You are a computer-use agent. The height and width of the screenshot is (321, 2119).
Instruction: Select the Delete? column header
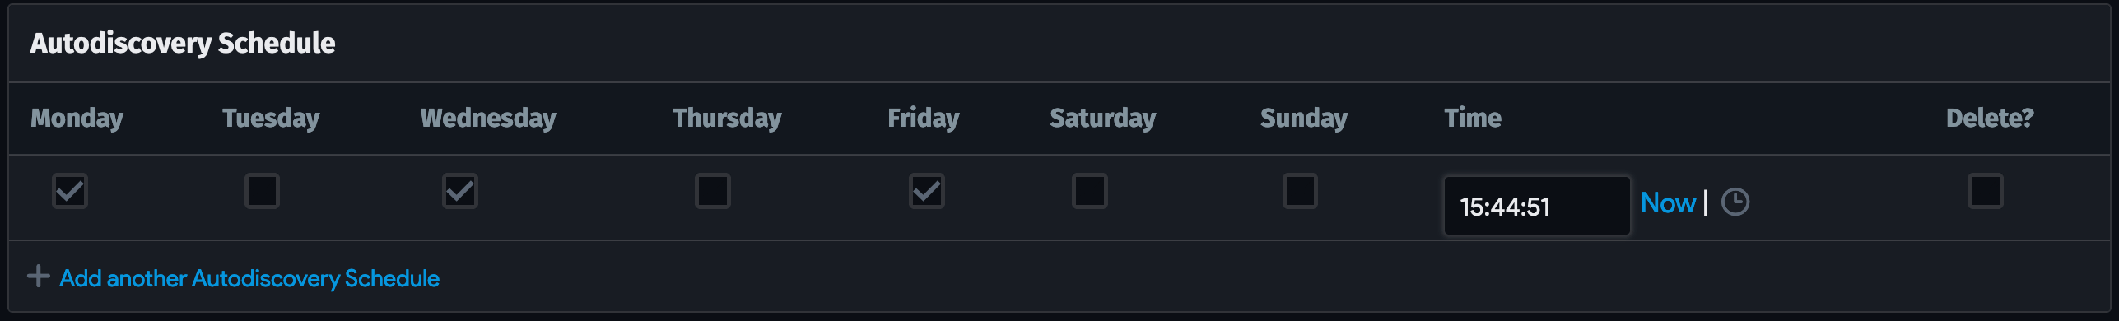[x=1990, y=118]
